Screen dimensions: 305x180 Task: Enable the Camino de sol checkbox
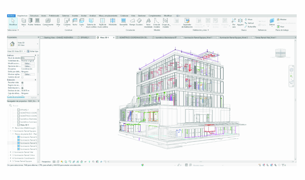22,77
